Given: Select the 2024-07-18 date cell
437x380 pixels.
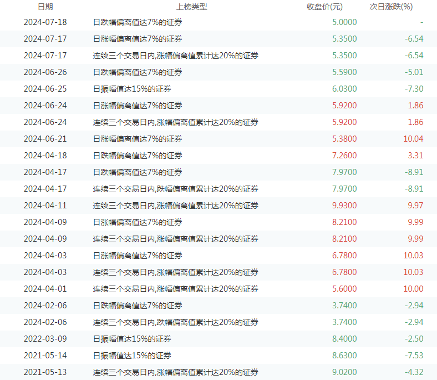Looking at the screenshot, I should (45, 22).
